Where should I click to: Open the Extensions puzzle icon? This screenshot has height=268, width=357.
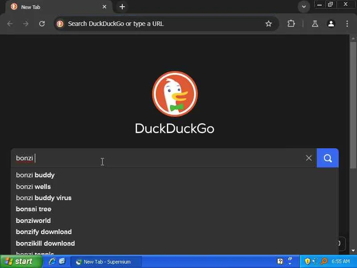pos(291,24)
